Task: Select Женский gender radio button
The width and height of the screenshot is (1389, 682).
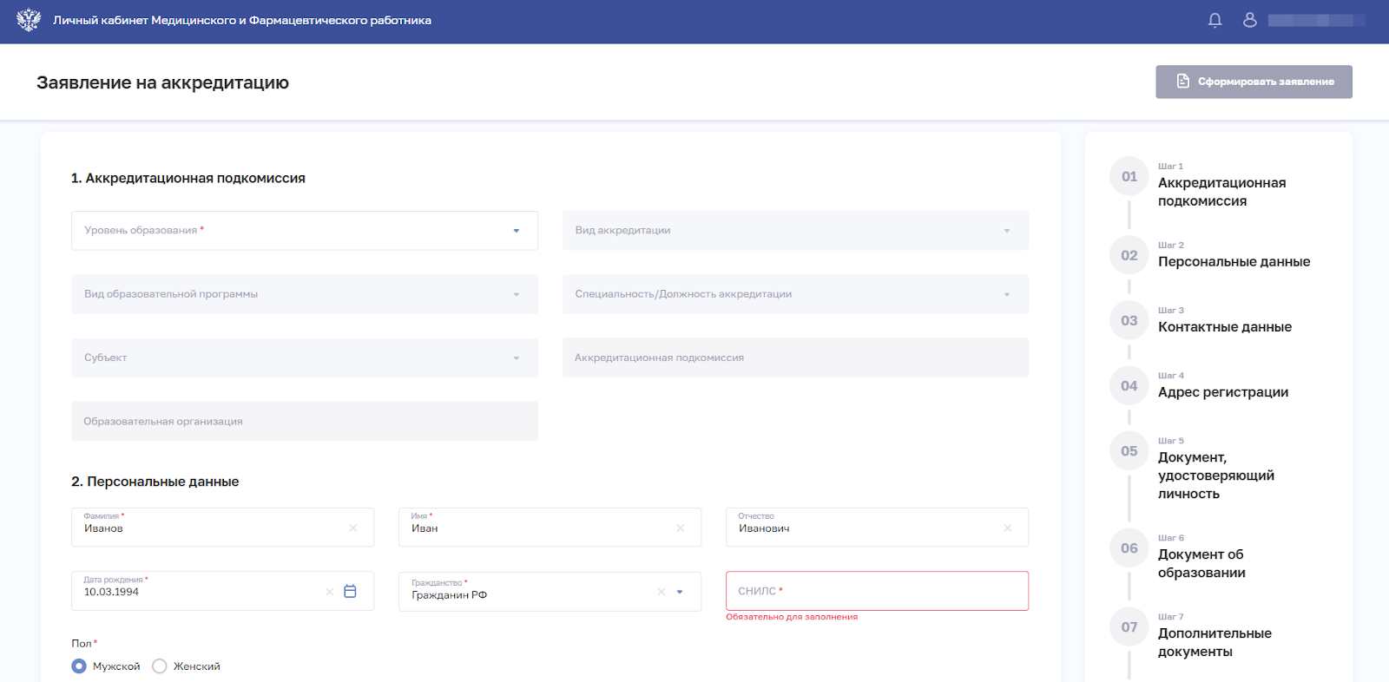Action: point(160,666)
